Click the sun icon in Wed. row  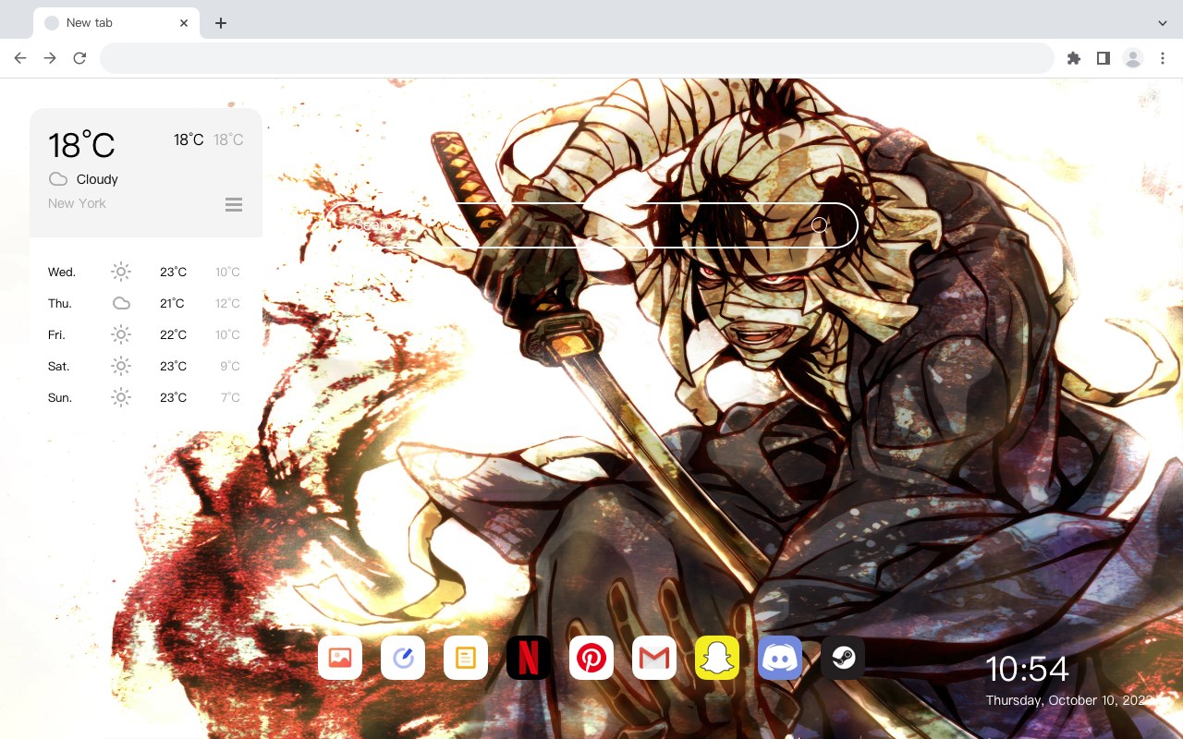click(121, 272)
